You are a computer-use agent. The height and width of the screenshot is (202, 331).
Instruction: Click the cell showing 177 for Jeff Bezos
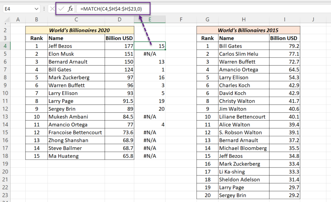point(119,46)
